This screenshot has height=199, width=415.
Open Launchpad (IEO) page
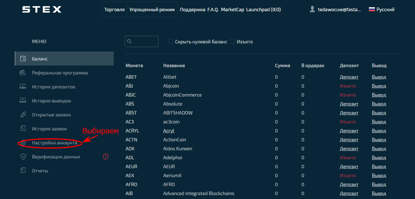point(263,10)
